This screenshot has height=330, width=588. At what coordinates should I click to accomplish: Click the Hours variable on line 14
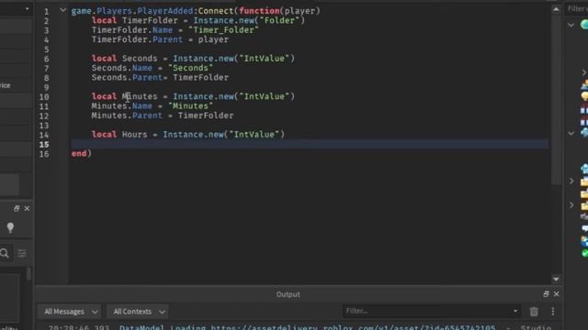point(135,135)
